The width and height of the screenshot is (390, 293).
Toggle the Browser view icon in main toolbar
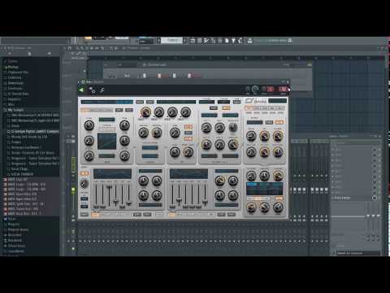220,41
